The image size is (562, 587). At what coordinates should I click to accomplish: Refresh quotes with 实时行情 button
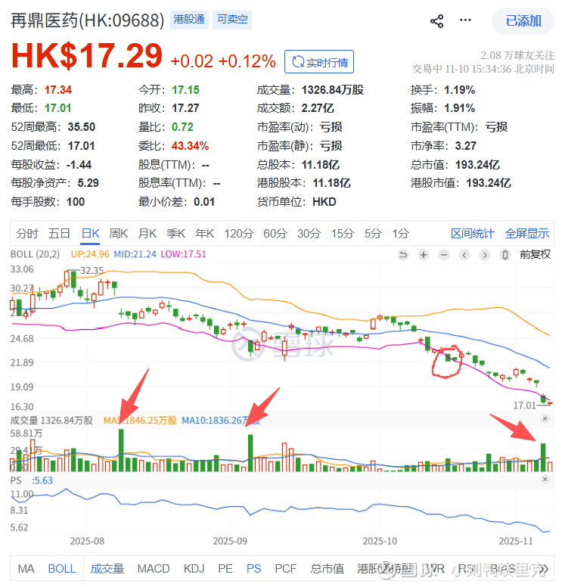[x=319, y=62]
